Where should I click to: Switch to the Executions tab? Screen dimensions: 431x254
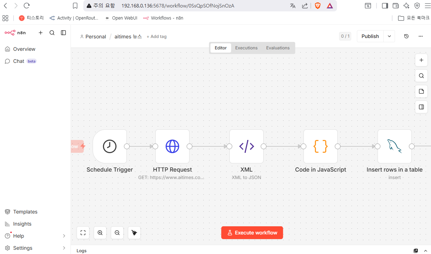click(x=246, y=48)
